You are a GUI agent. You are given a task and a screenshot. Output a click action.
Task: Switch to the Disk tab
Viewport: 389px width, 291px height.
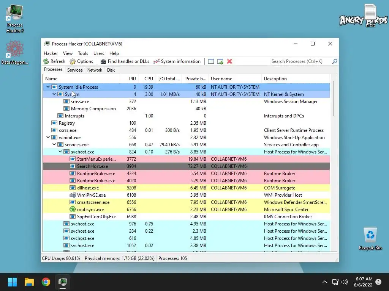pyautogui.click(x=111, y=70)
